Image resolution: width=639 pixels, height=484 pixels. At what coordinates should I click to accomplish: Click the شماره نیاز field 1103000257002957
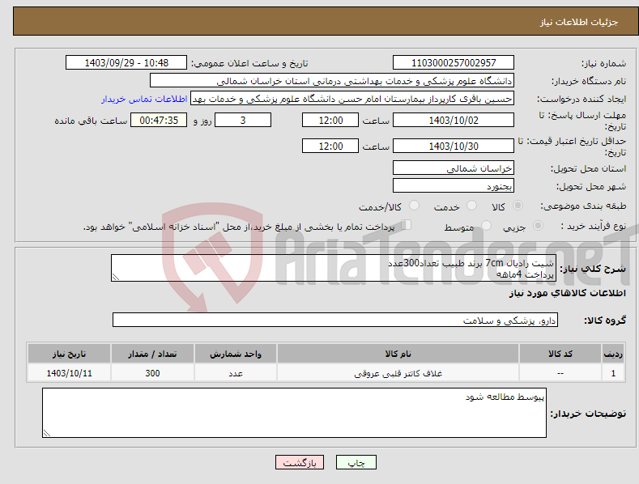point(454,63)
